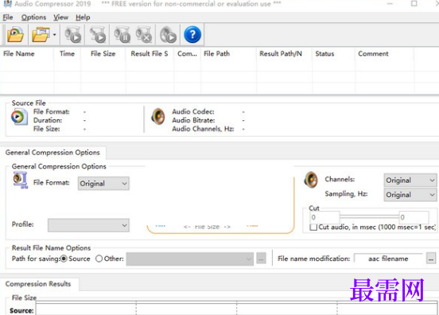Sort by the File Size column header
Viewport: 439px width, 315px height.
pos(103,54)
